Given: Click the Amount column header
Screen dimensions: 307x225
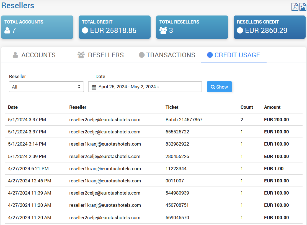Looking at the screenshot, I should [x=272, y=107].
